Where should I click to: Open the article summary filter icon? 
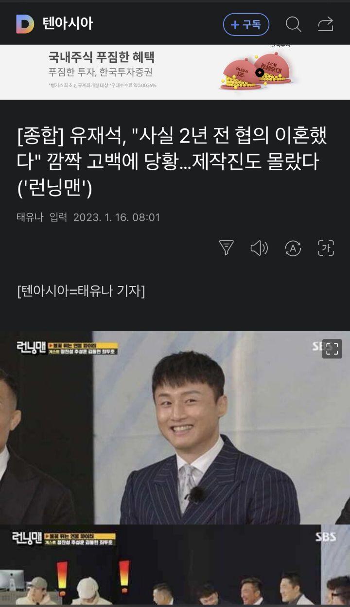(x=227, y=248)
